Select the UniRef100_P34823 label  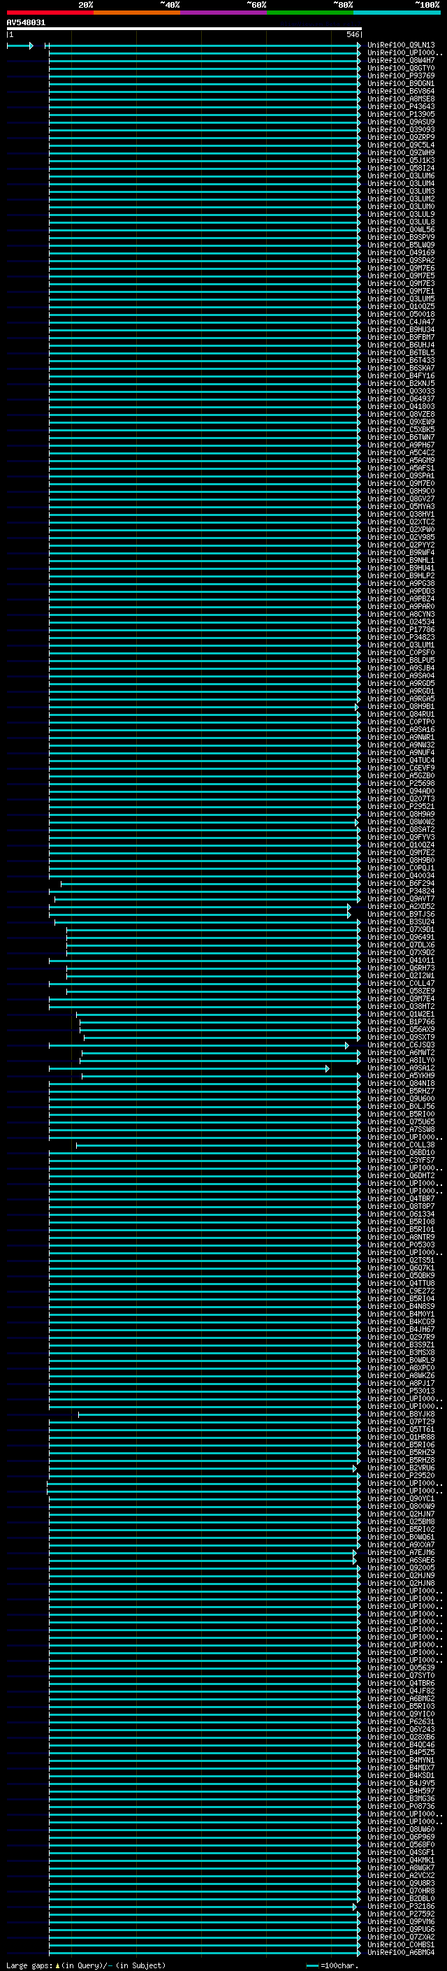pyautogui.click(x=401, y=638)
